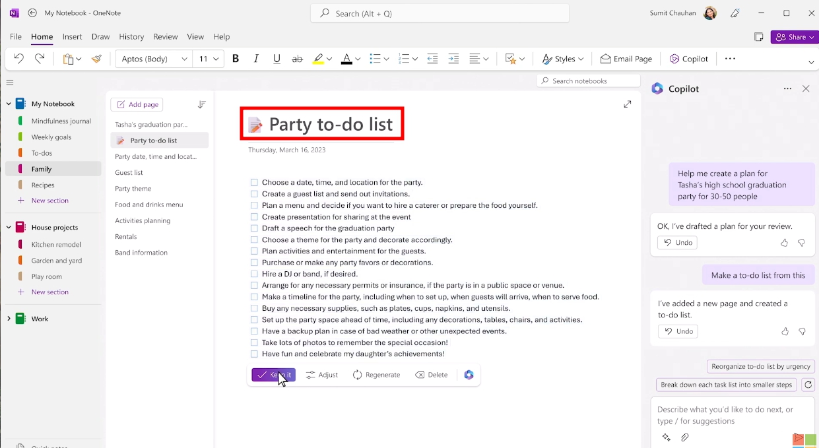Click Regenerate in the Copilot toolbar
Viewport: 819px width, 448px height.
(376, 375)
